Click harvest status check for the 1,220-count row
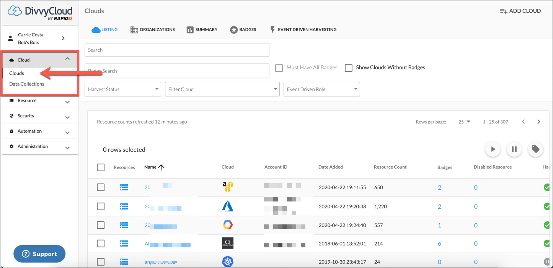The height and width of the screenshot is (268, 553). click(547, 206)
